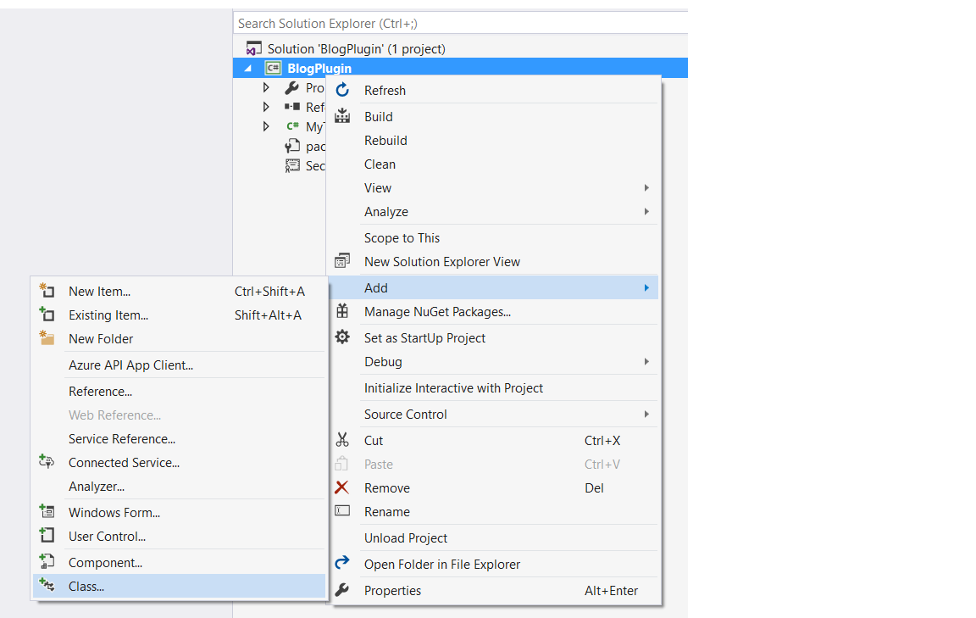Choose New Item... in the Add submenu
The image size is (976, 618).
point(99,292)
